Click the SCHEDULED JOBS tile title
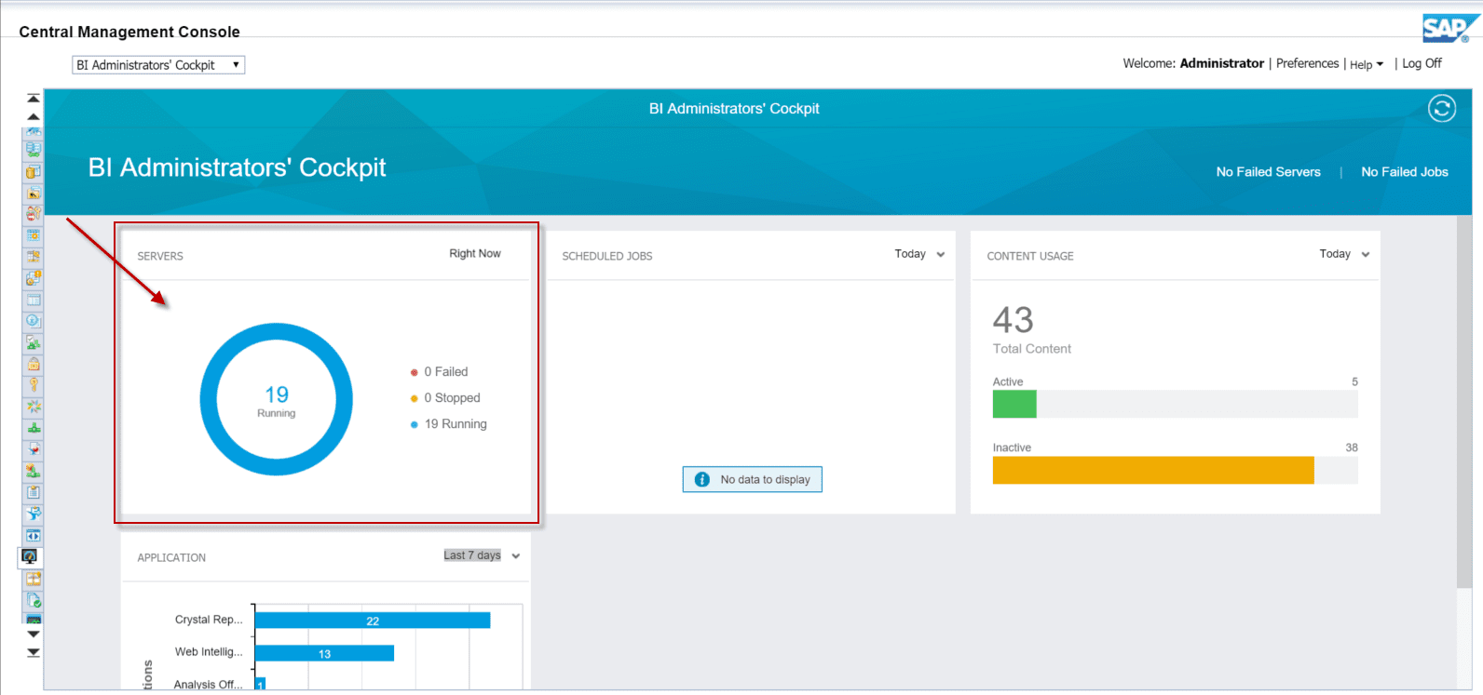The width and height of the screenshot is (1483, 695). click(607, 256)
